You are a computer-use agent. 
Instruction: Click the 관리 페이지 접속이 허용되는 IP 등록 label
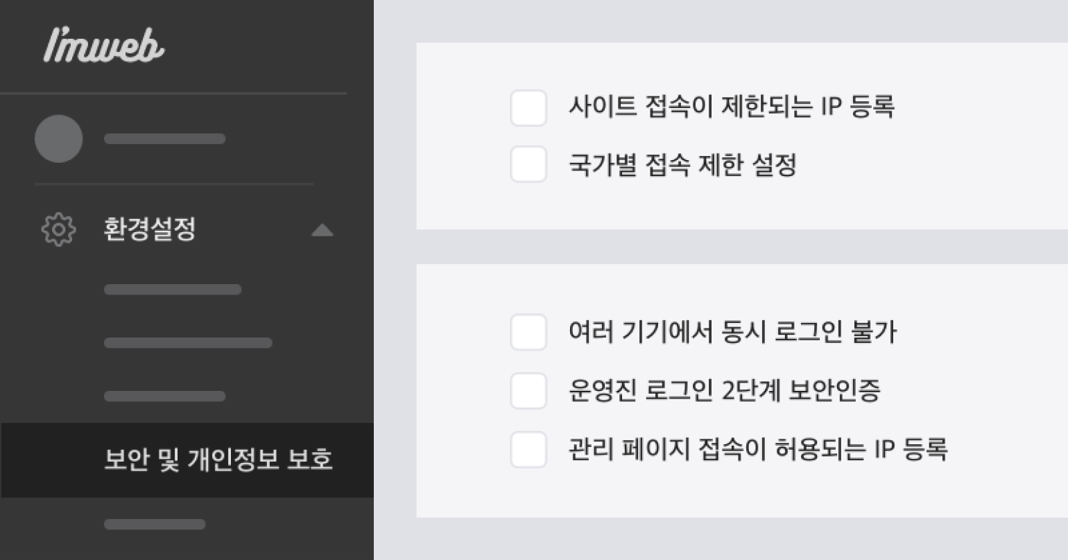point(757,449)
